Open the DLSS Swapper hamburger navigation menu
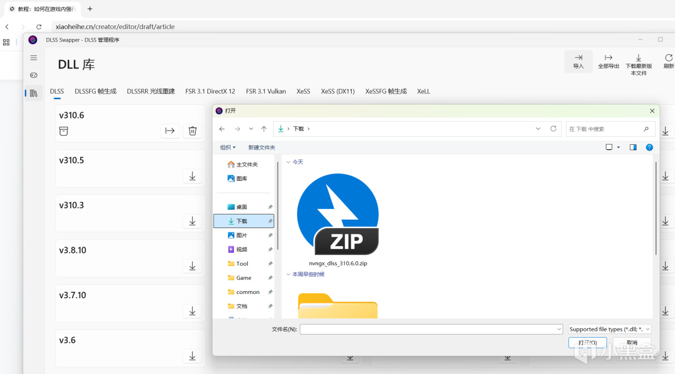 click(x=34, y=58)
